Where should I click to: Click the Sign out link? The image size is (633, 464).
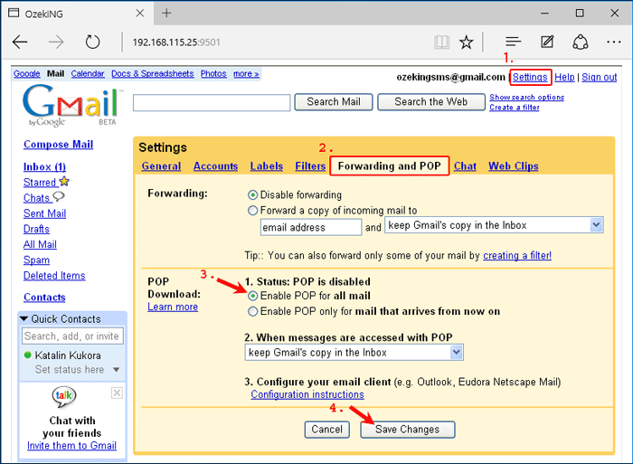click(599, 77)
